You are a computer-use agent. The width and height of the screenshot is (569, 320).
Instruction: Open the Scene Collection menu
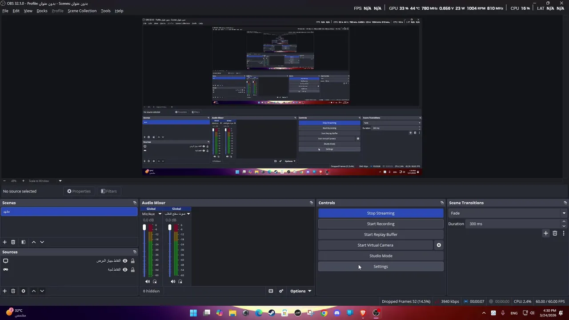[x=82, y=11]
